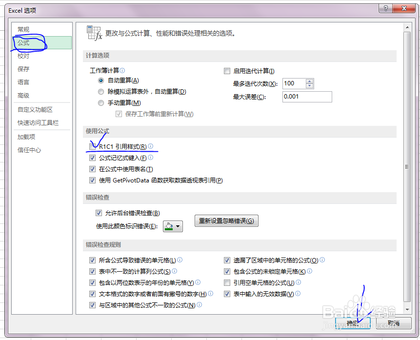Image resolution: width=420 pixels, height=340 pixels.
Task: Select 除模拟运算表外，自动重算 option
Action: [101, 92]
